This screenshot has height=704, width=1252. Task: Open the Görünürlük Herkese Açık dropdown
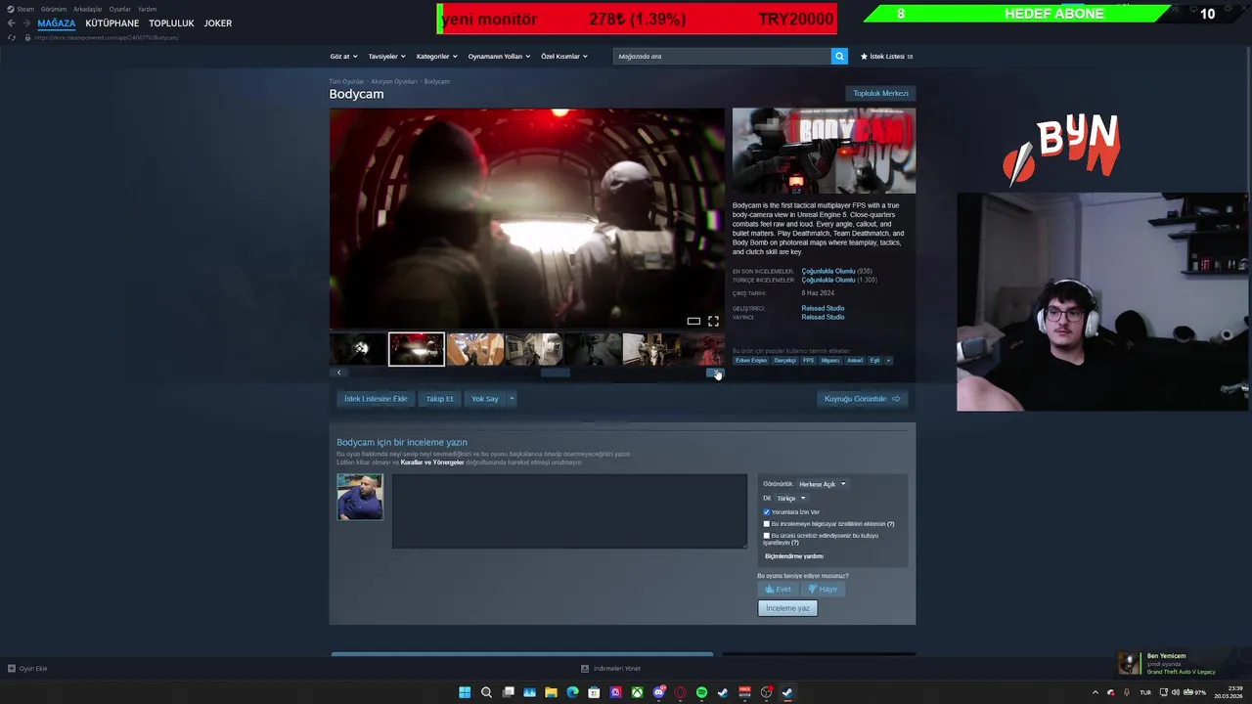[x=822, y=484]
